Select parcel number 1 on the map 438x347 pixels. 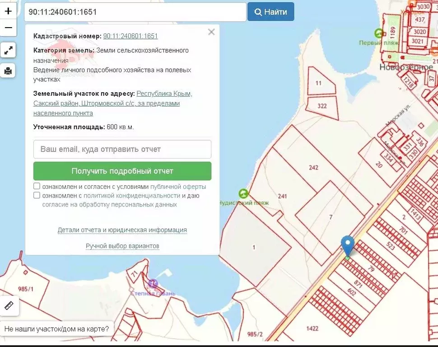tap(254, 247)
